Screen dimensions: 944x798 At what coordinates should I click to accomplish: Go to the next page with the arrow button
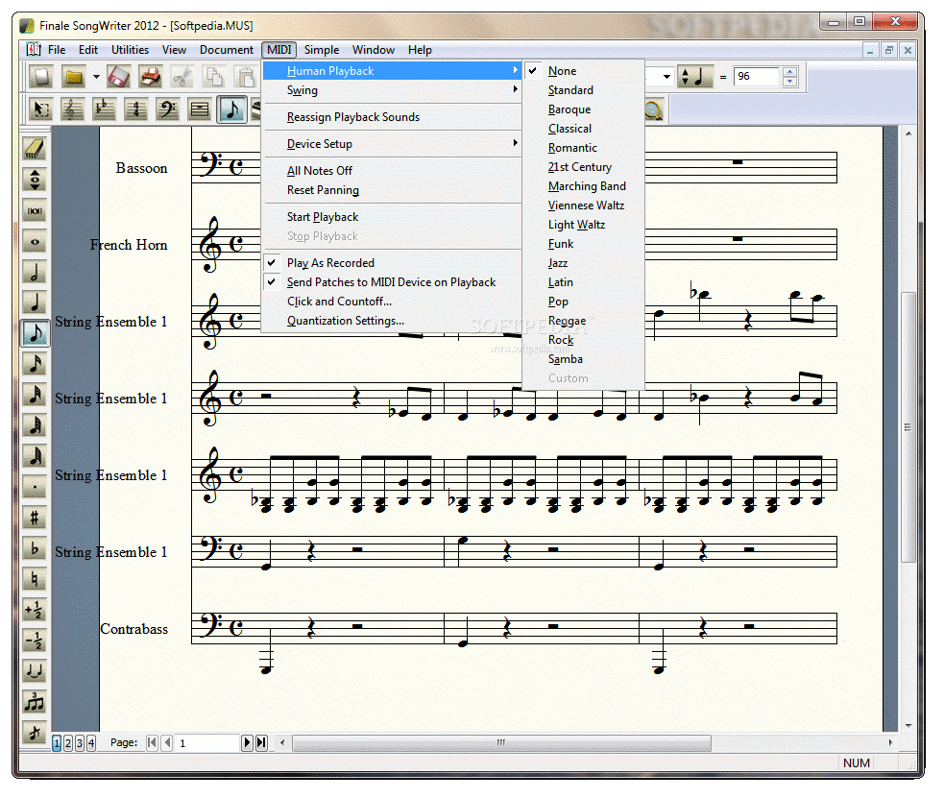(x=247, y=743)
